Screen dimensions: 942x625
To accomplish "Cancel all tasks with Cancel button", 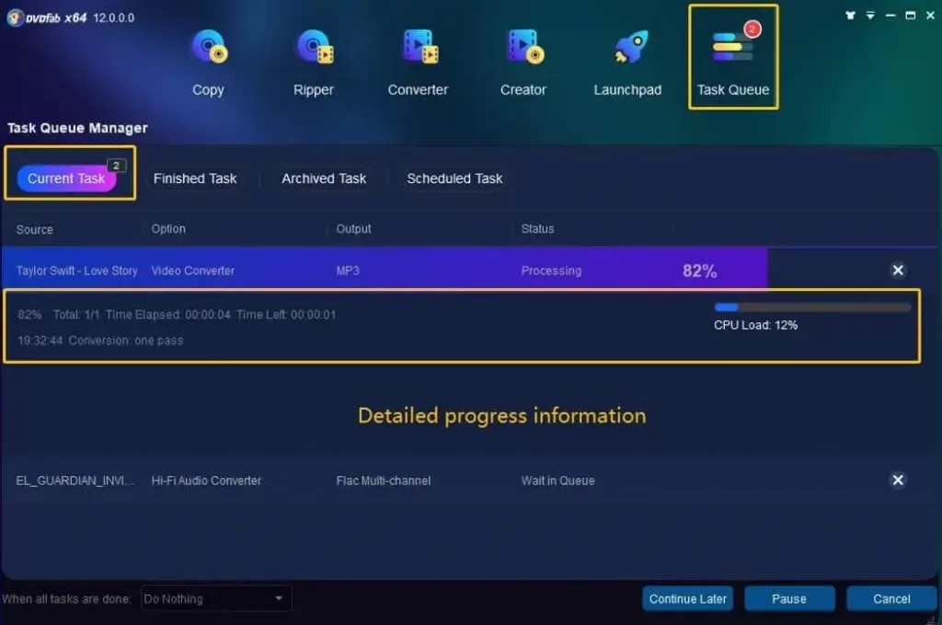I will click(x=890, y=599).
